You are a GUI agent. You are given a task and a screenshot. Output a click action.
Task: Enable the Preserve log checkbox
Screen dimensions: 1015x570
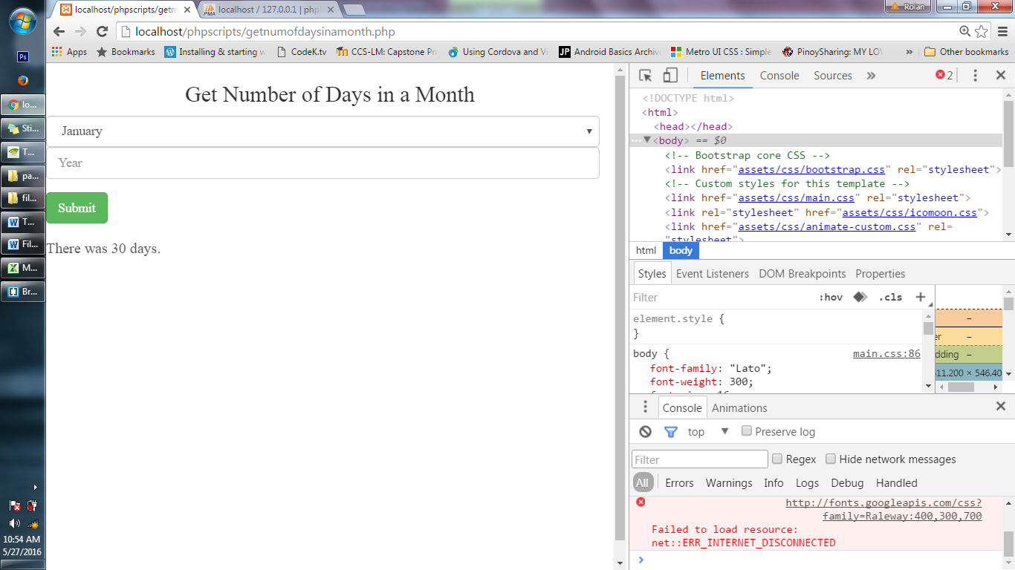coord(747,430)
